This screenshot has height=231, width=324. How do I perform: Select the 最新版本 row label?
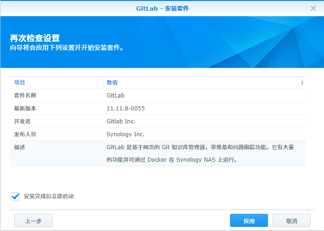click(x=25, y=109)
